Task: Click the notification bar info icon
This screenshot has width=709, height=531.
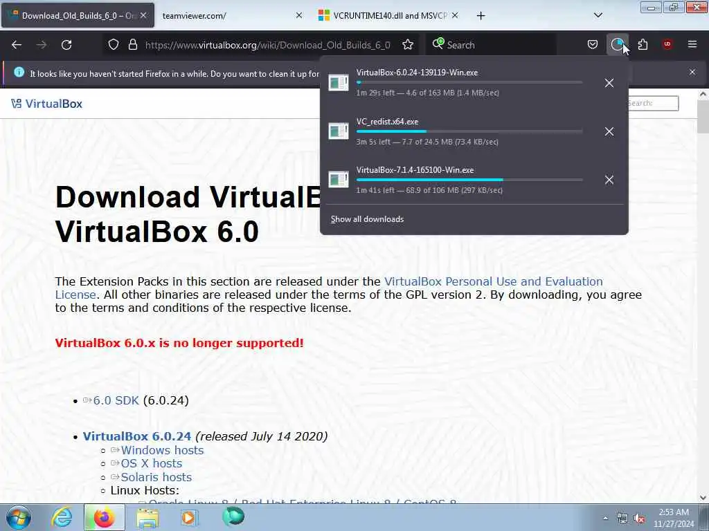Action: pos(19,72)
